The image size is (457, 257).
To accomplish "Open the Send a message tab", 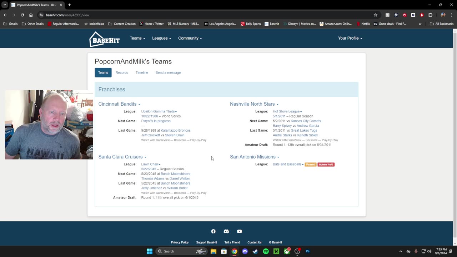I will (x=168, y=72).
